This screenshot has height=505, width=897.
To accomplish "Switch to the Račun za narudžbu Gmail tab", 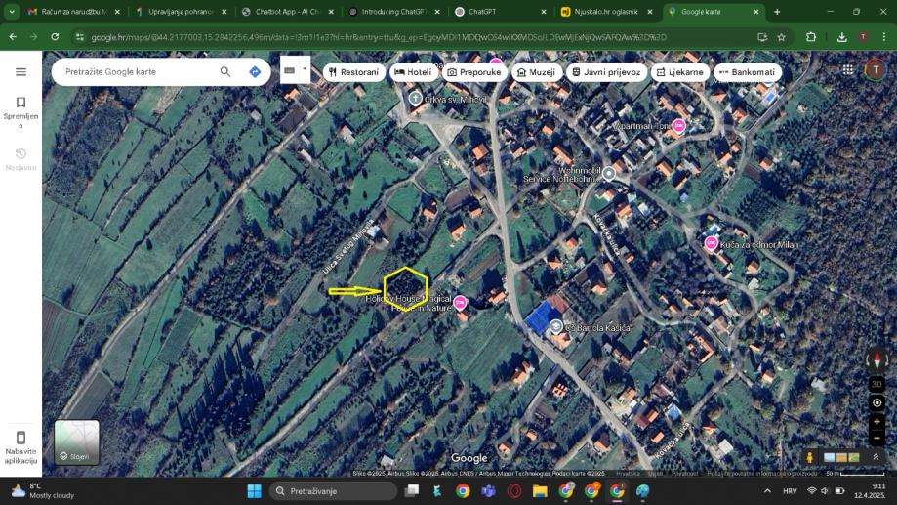I will click(x=74, y=12).
